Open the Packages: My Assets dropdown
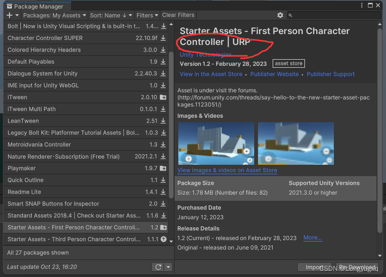 (54, 15)
